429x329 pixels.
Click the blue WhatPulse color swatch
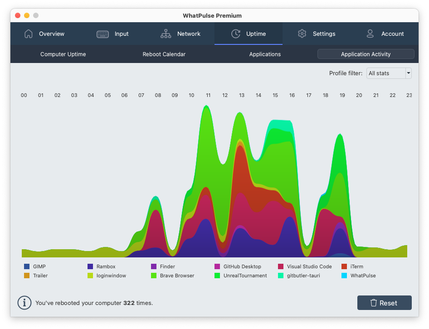[344, 276]
